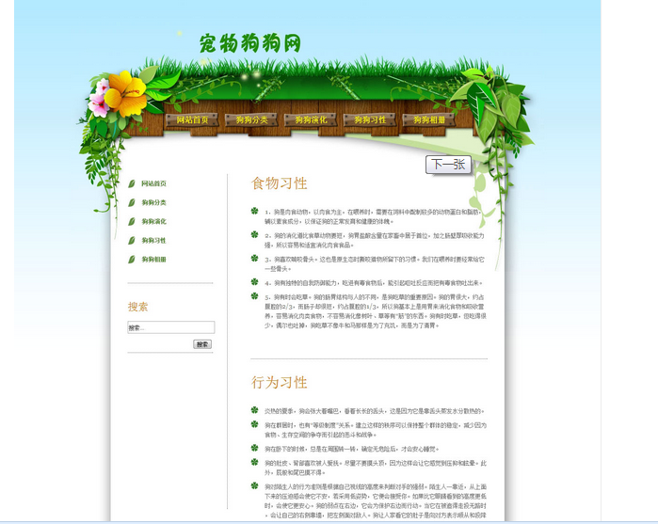Click the leaf icon beside sidebar 狗狗演化
658x524 pixels.
pos(132,221)
